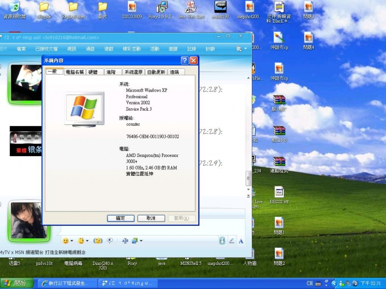Click the handwriting pen icon in chat

[x=232, y=240]
